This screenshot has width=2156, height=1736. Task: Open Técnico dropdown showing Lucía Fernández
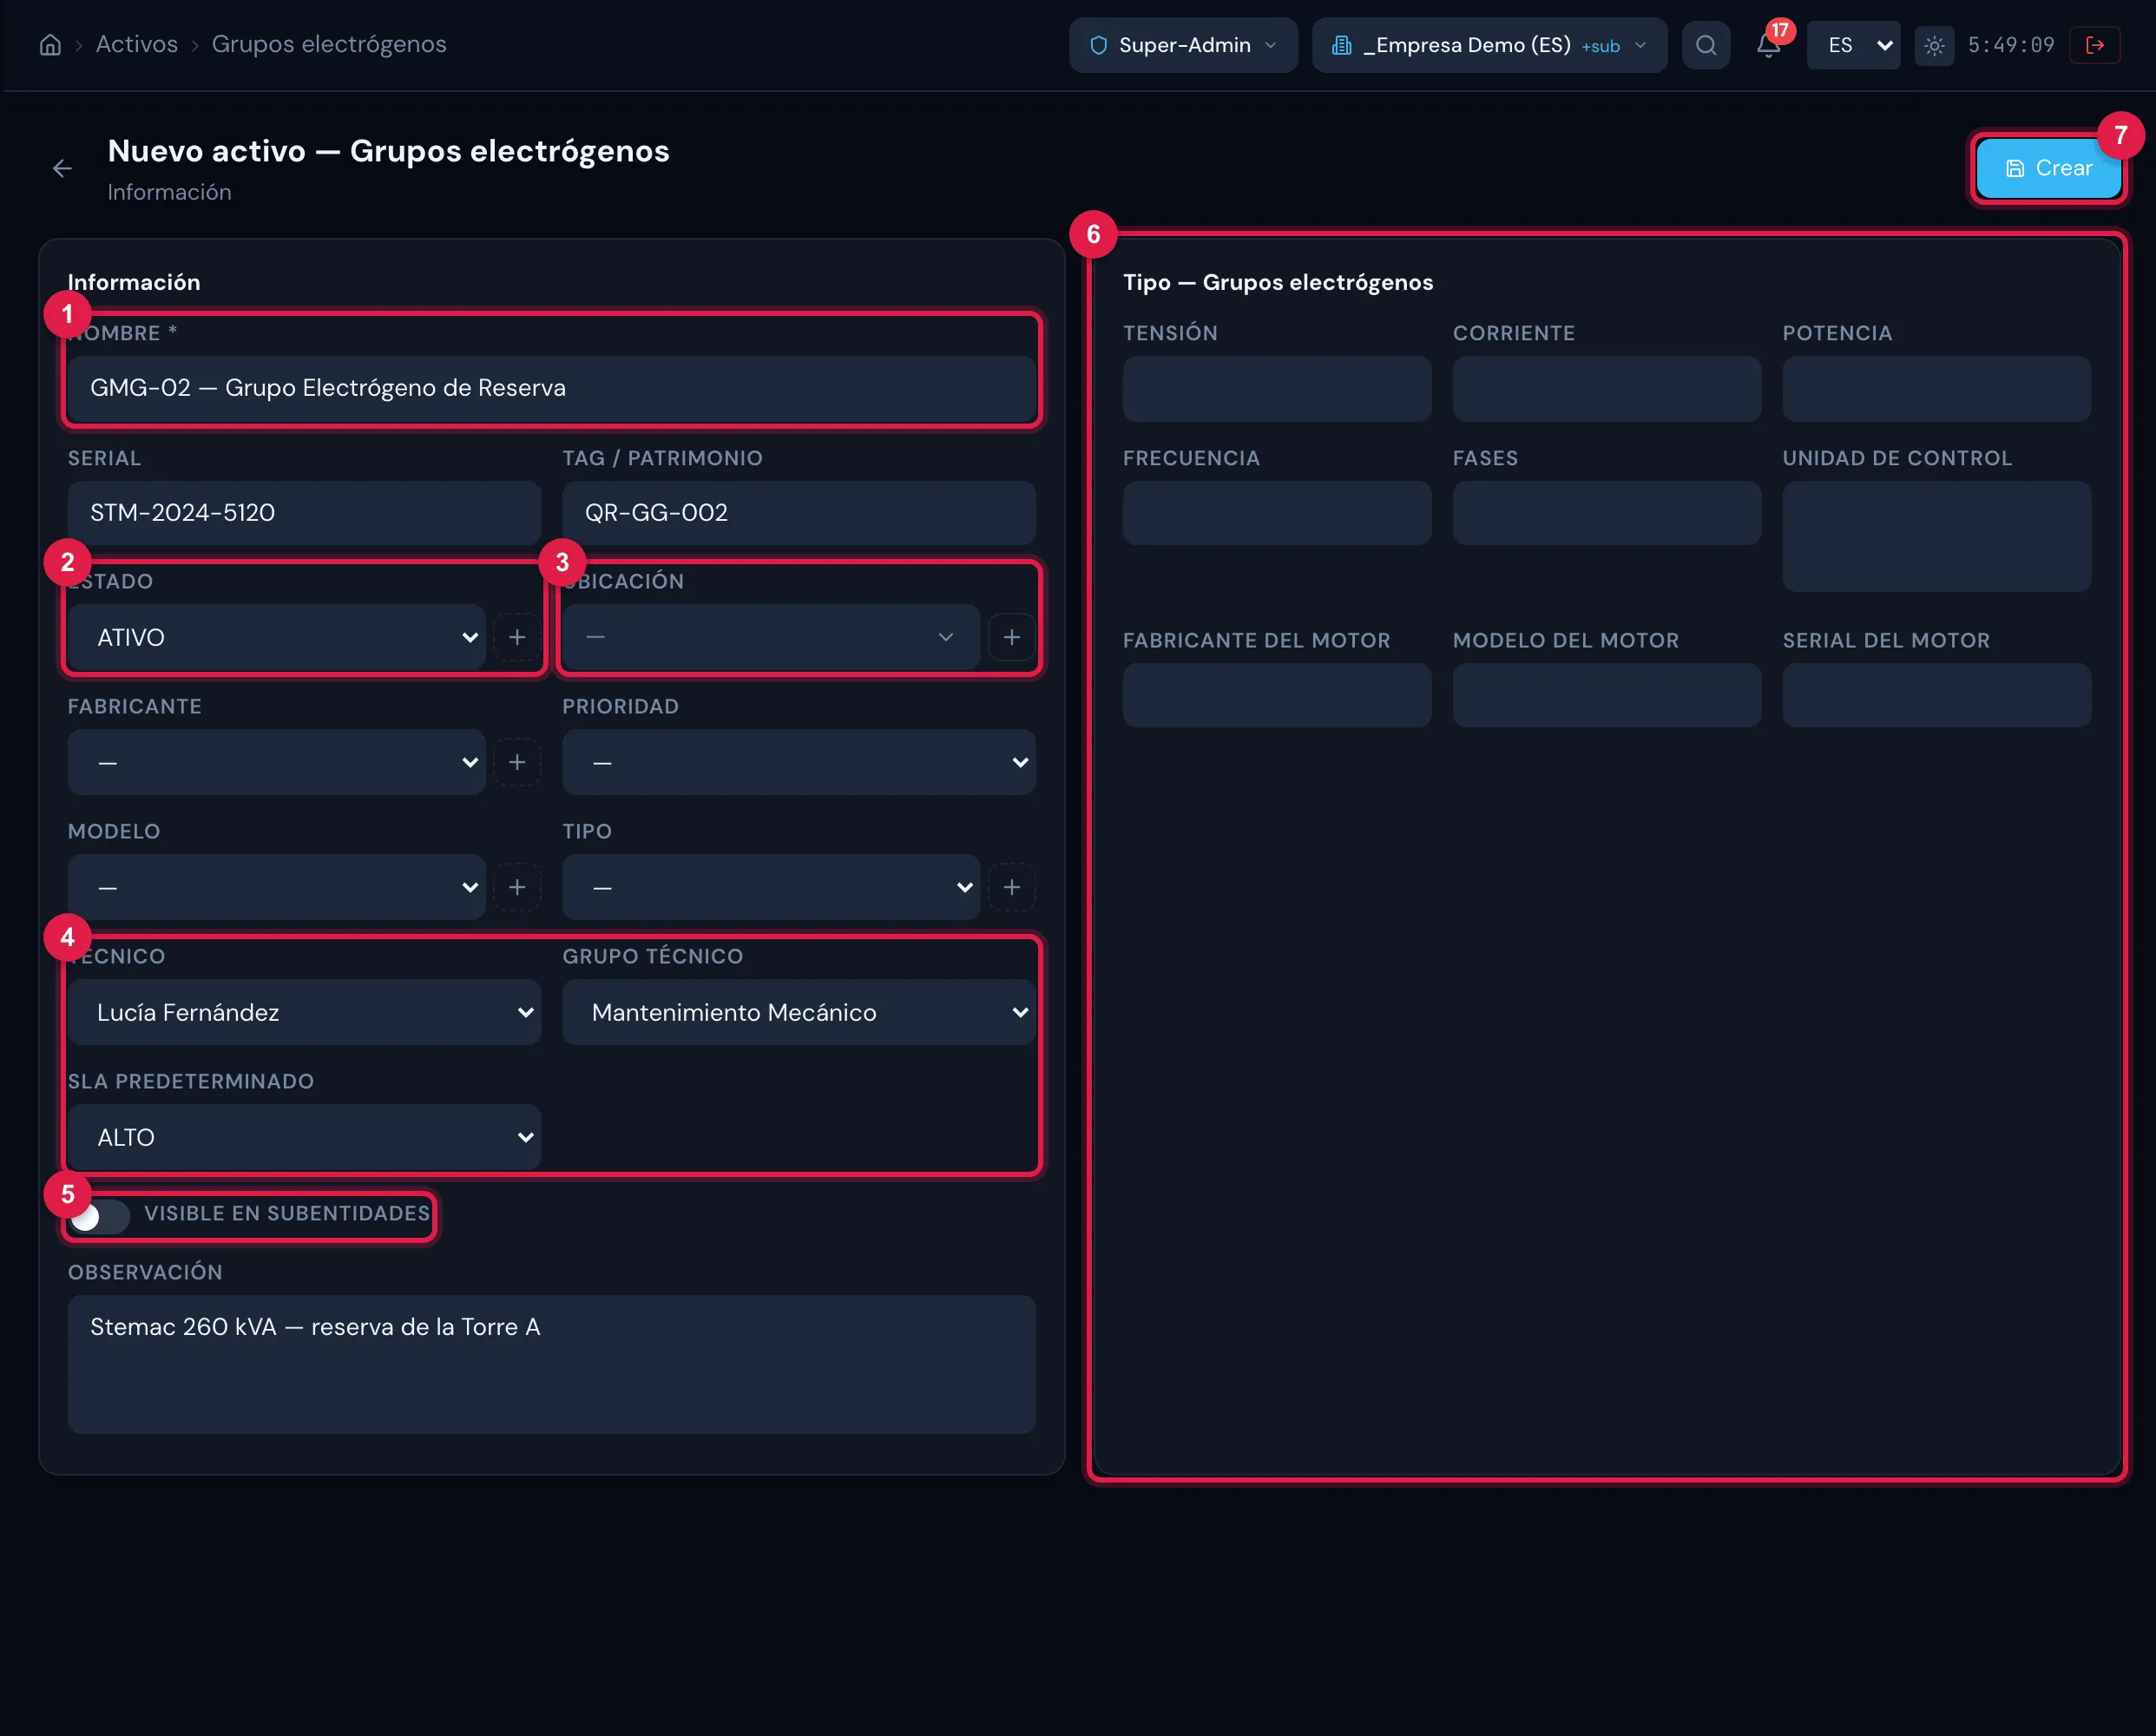(x=304, y=1012)
